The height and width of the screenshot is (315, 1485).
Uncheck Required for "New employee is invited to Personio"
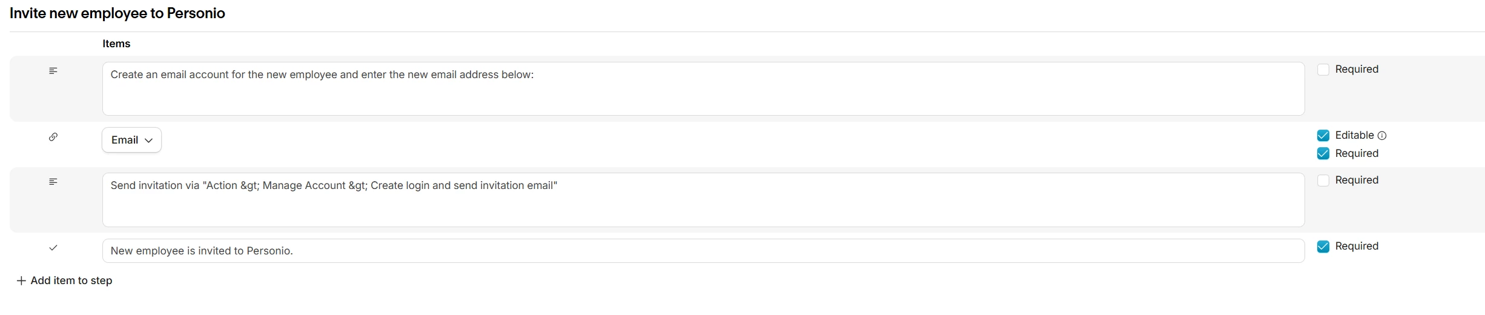point(1323,247)
